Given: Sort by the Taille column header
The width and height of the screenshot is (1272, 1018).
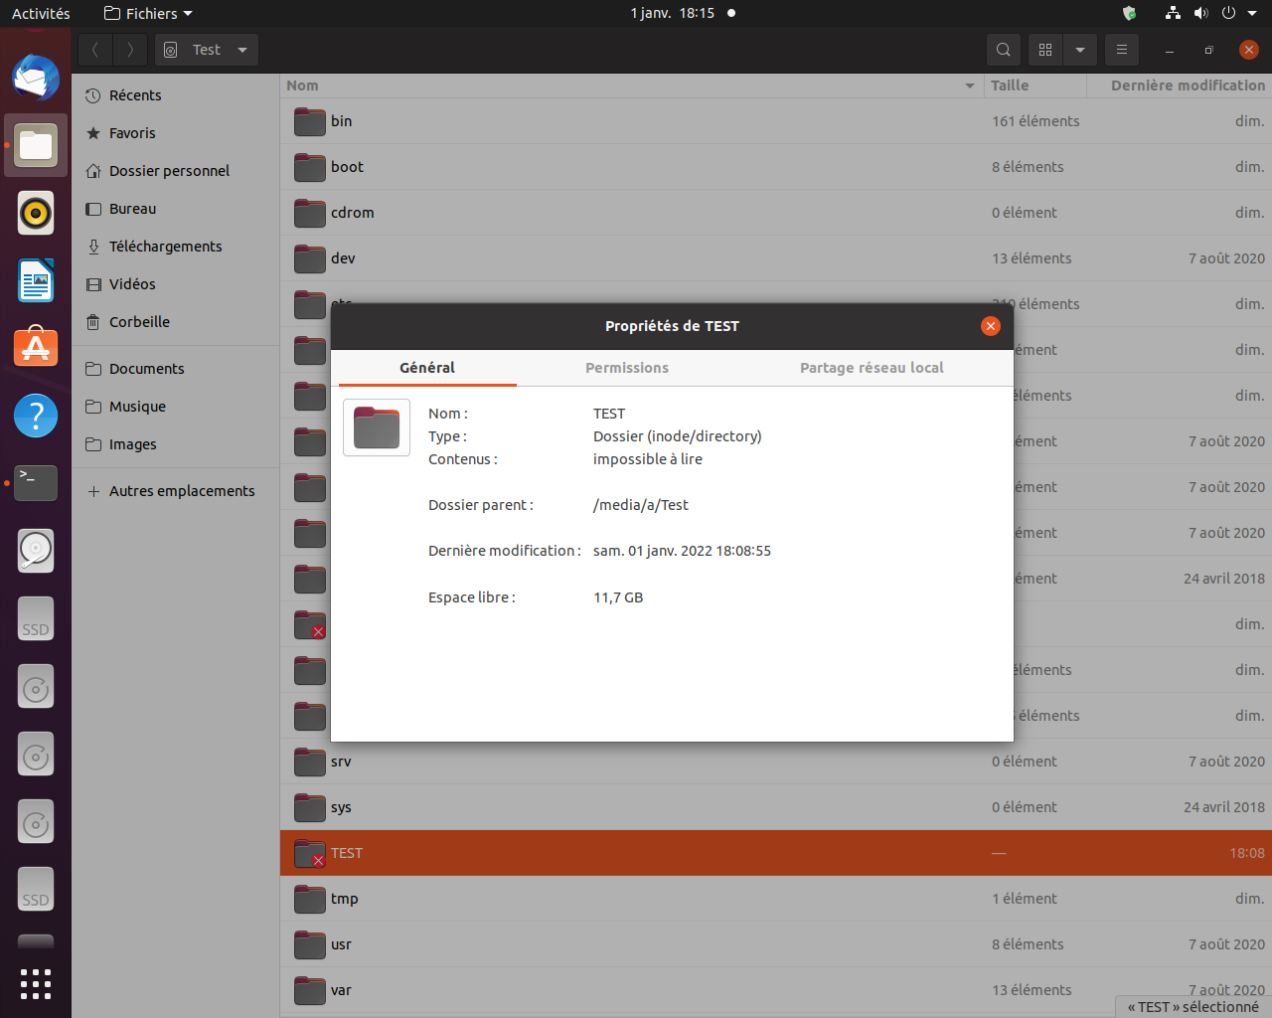Looking at the screenshot, I should coord(1035,85).
